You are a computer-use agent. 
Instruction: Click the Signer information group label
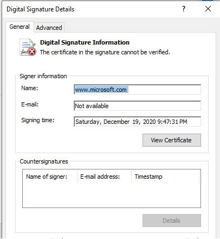43,76
